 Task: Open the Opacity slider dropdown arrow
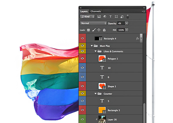127,23
